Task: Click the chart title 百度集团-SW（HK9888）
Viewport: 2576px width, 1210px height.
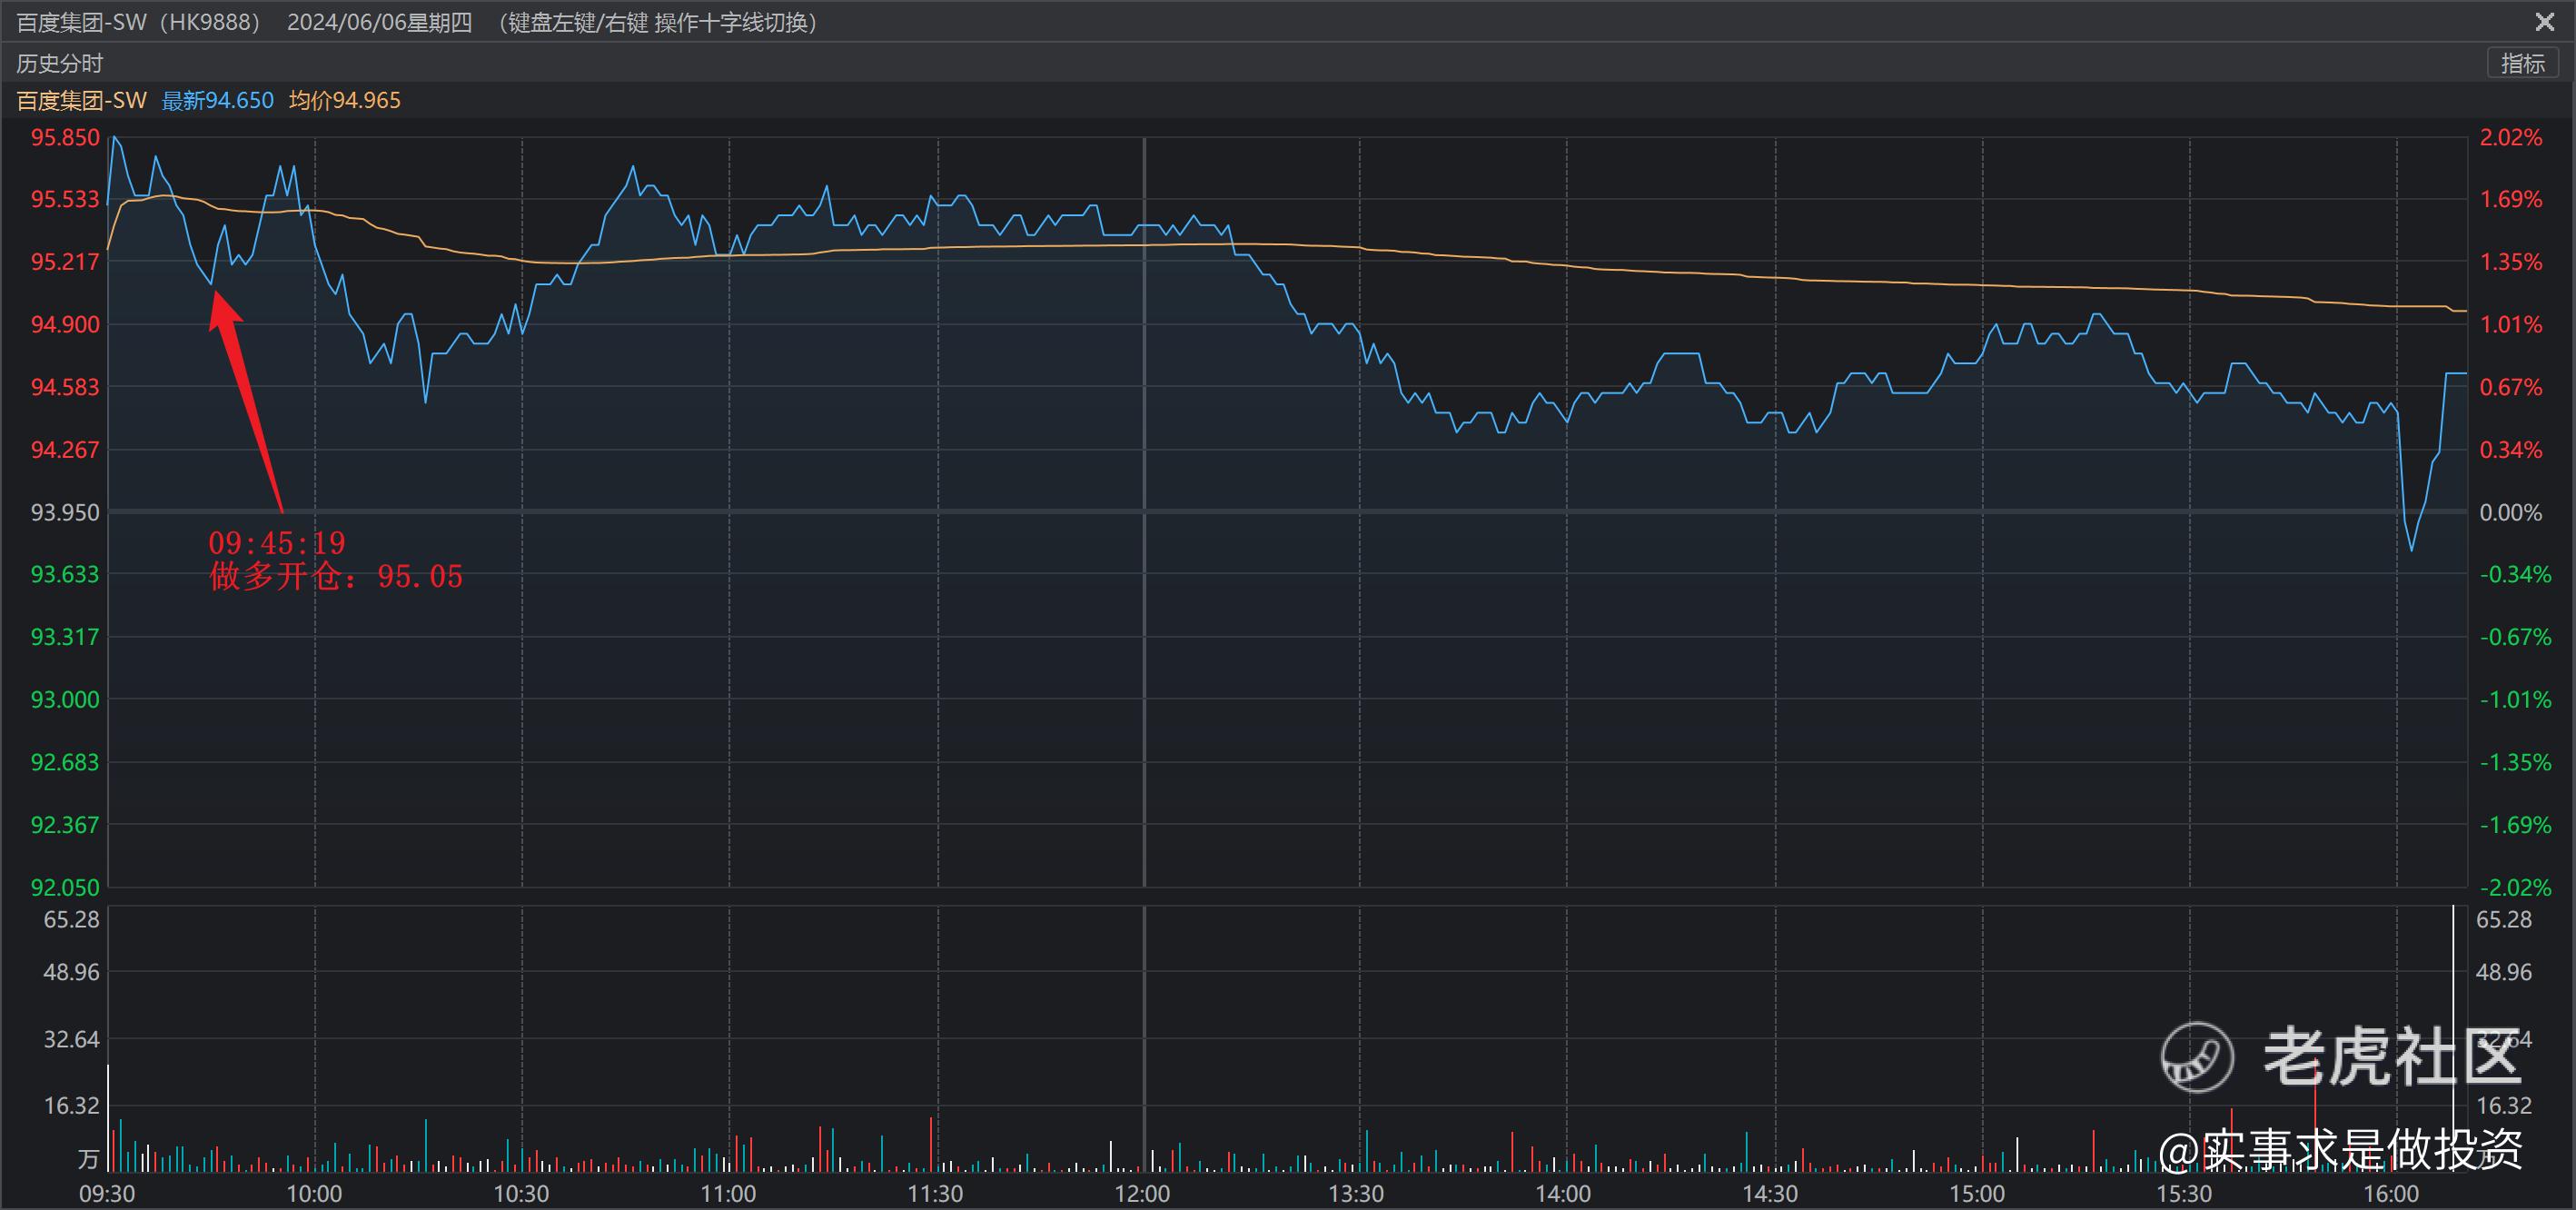Action: 138,22
